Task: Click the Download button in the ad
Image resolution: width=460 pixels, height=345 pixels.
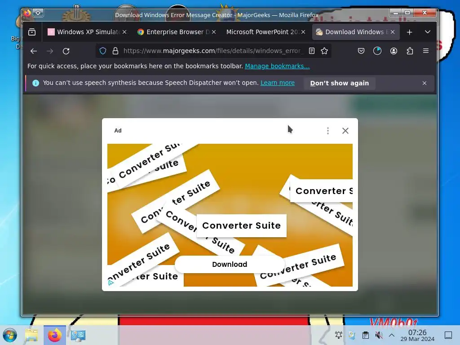Action: pos(230,264)
